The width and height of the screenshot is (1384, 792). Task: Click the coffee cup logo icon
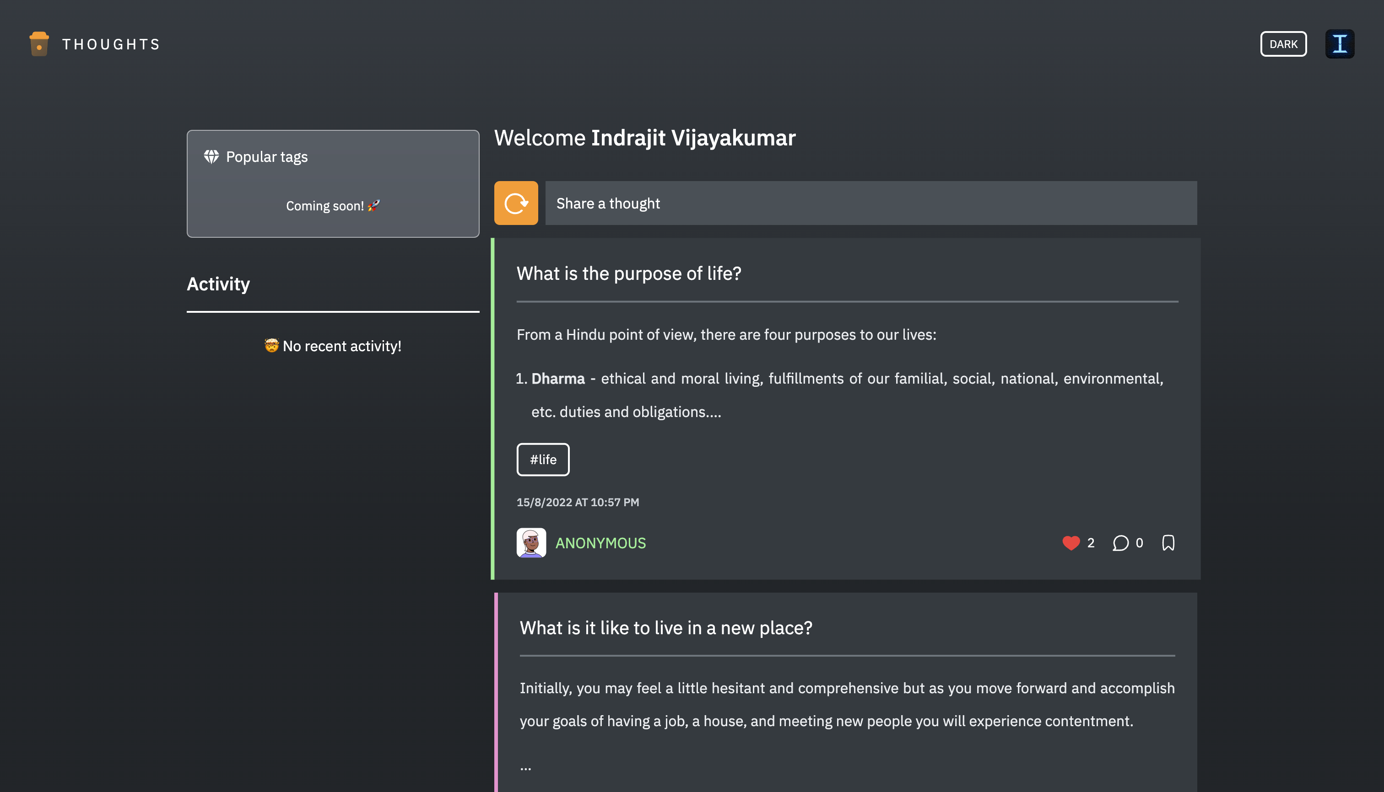(x=38, y=44)
